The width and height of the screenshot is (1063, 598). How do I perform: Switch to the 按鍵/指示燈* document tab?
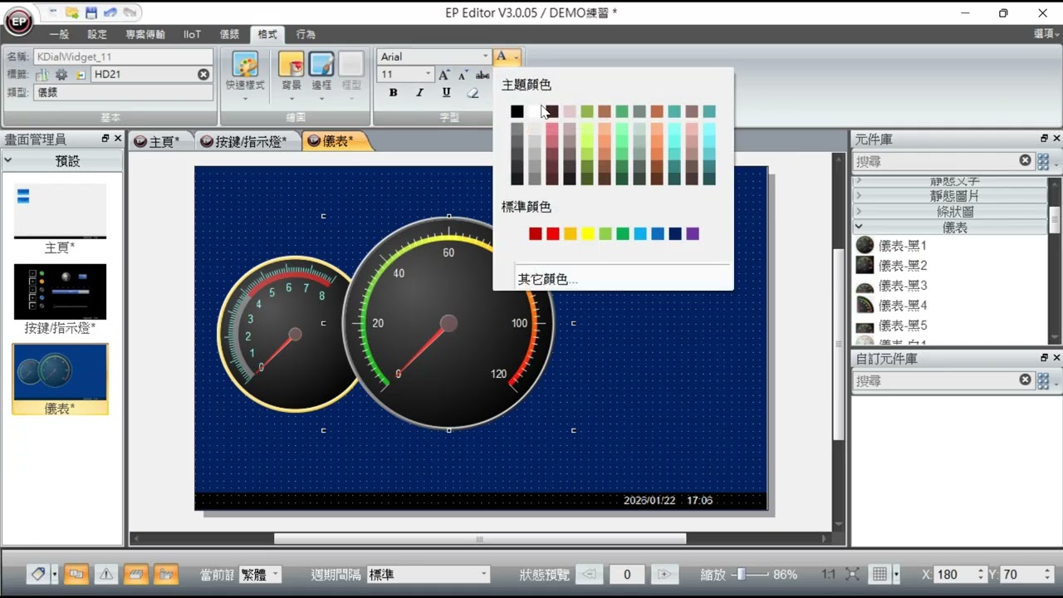coord(248,141)
